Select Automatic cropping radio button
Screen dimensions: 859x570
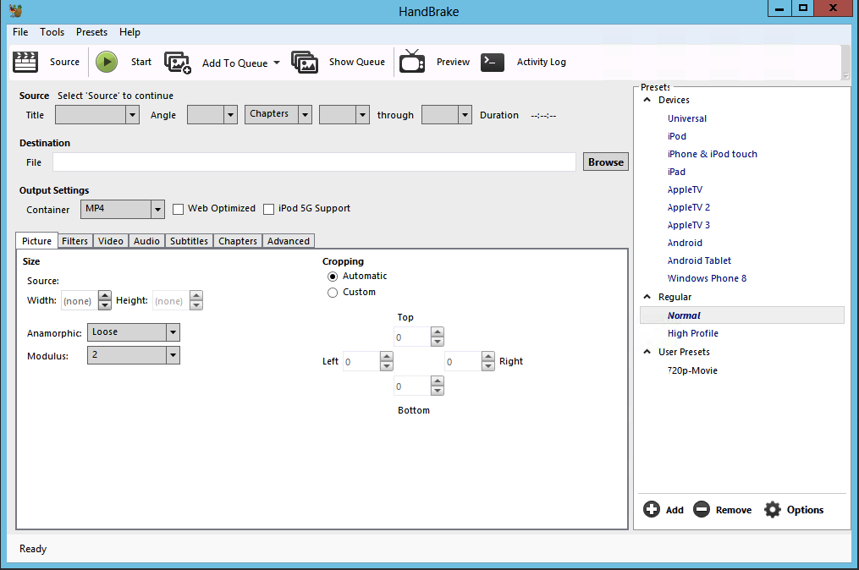(x=333, y=277)
